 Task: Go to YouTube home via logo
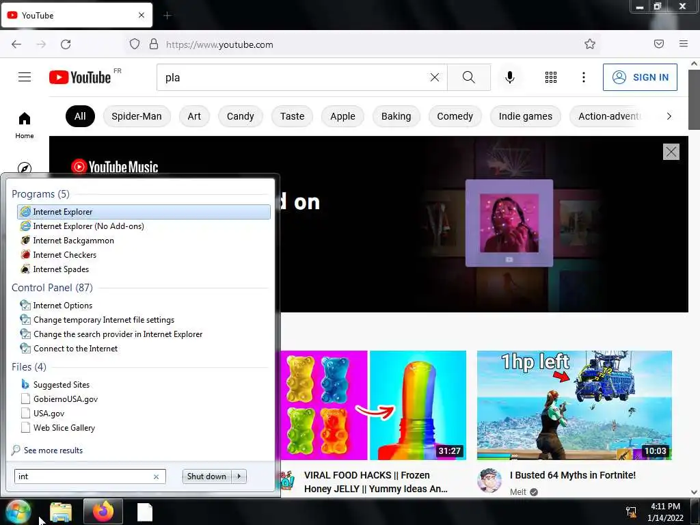tap(80, 77)
